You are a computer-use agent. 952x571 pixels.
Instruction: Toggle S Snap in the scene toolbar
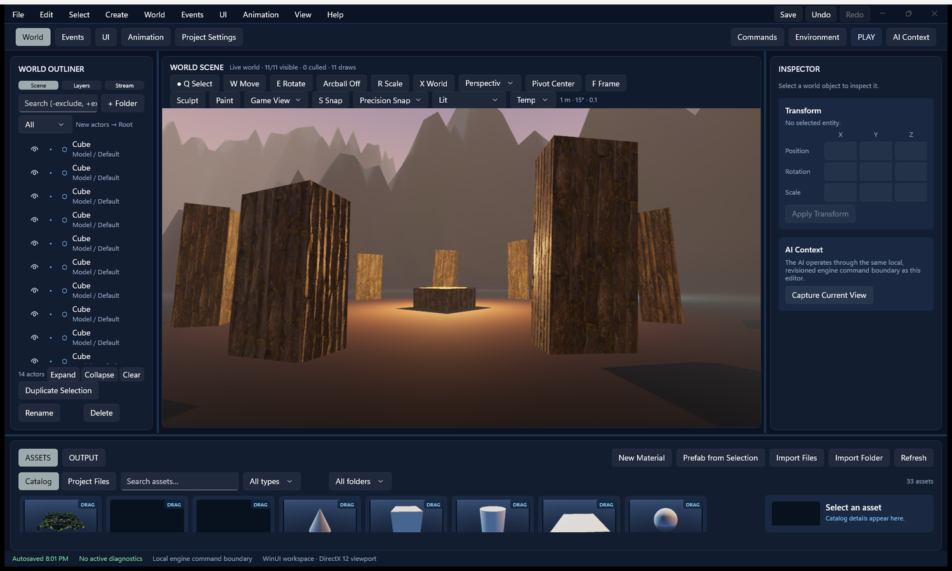point(330,100)
